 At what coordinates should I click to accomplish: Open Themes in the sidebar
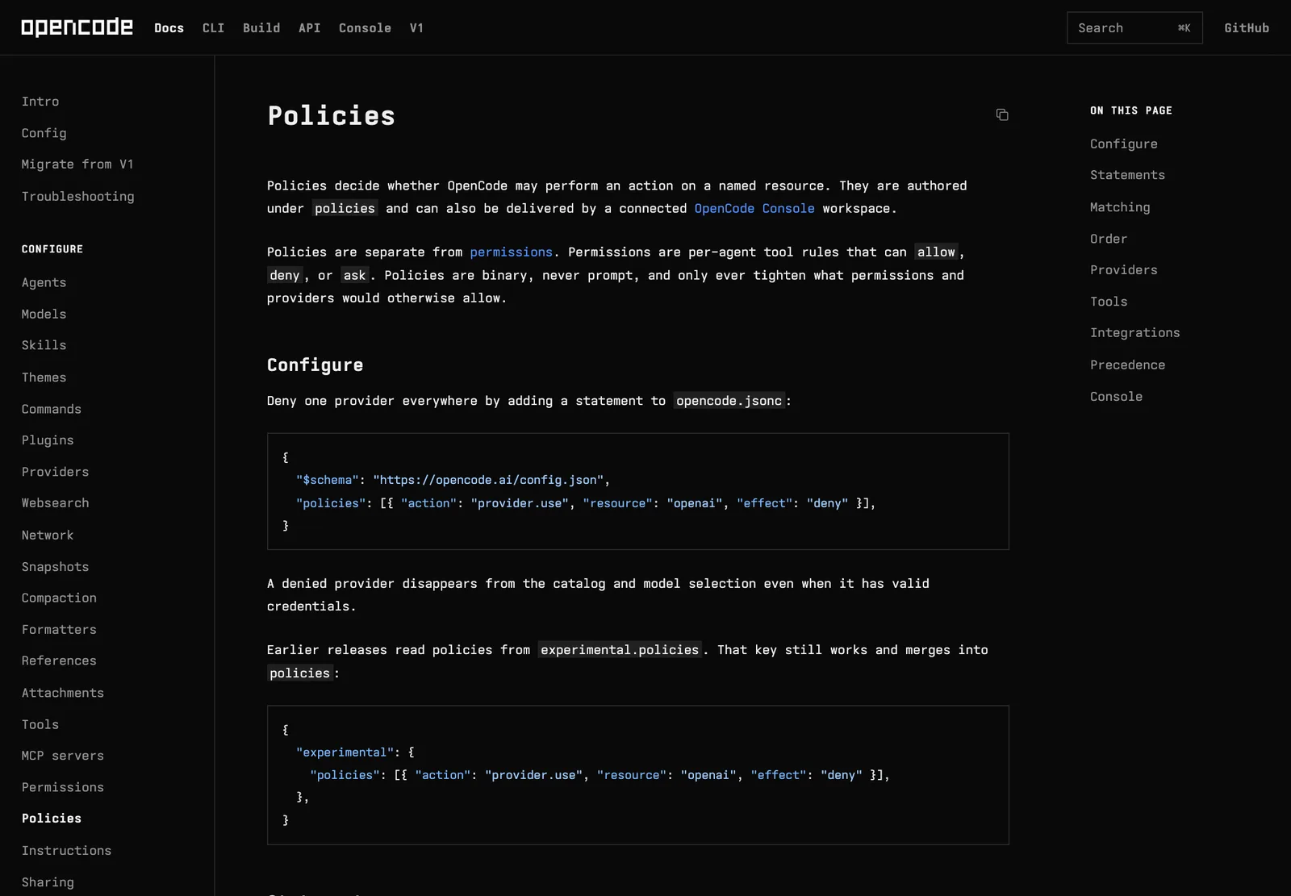pyautogui.click(x=44, y=377)
